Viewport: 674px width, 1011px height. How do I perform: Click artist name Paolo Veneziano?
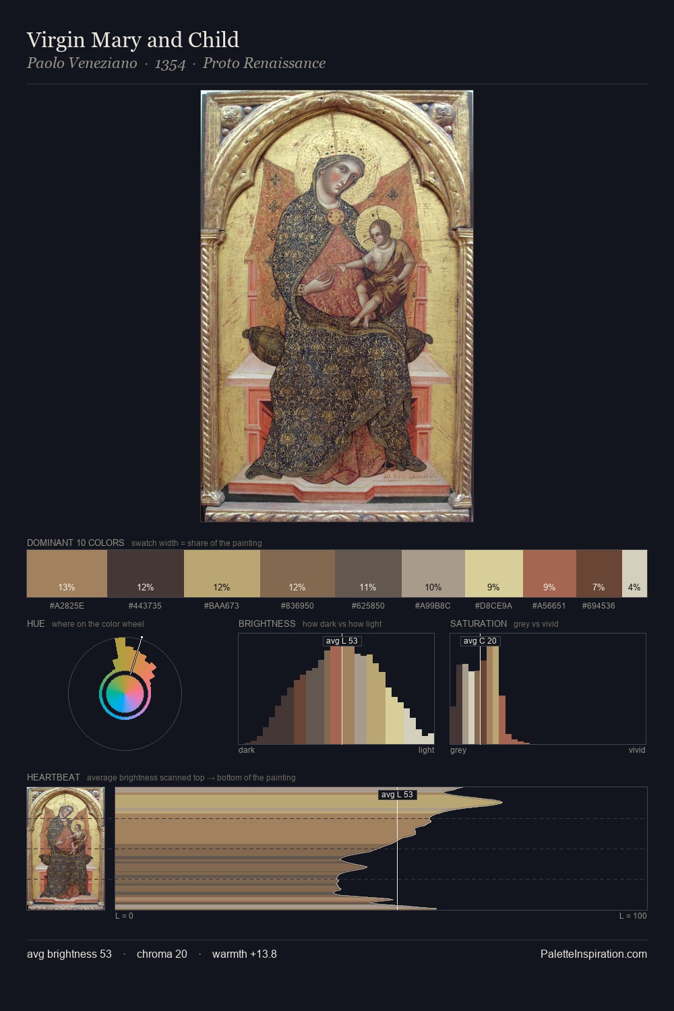(82, 63)
